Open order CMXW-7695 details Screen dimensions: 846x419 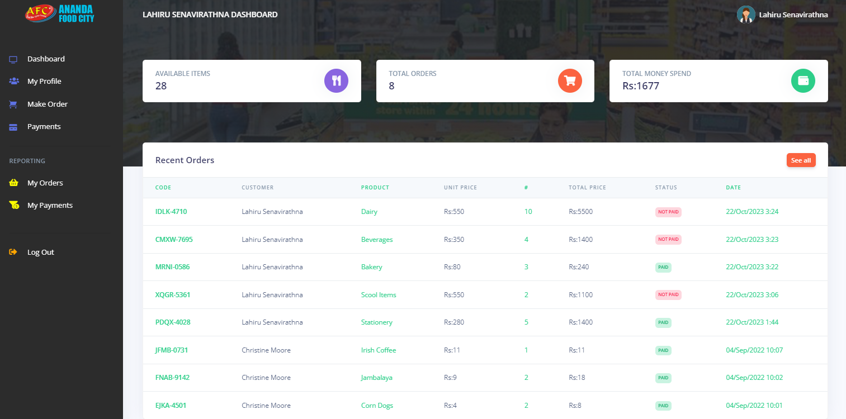coord(174,239)
